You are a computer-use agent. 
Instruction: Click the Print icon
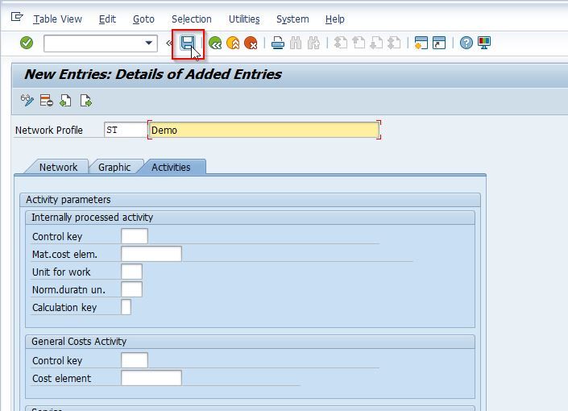click(x=278, y=44)
